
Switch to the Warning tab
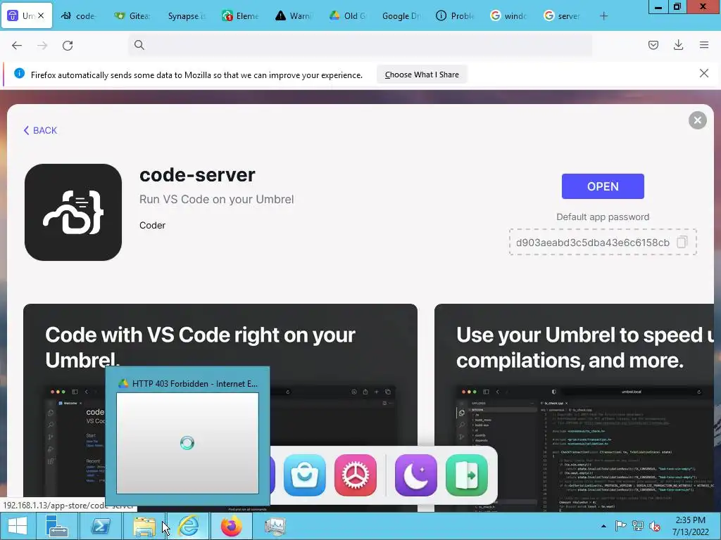click(294, 16)
